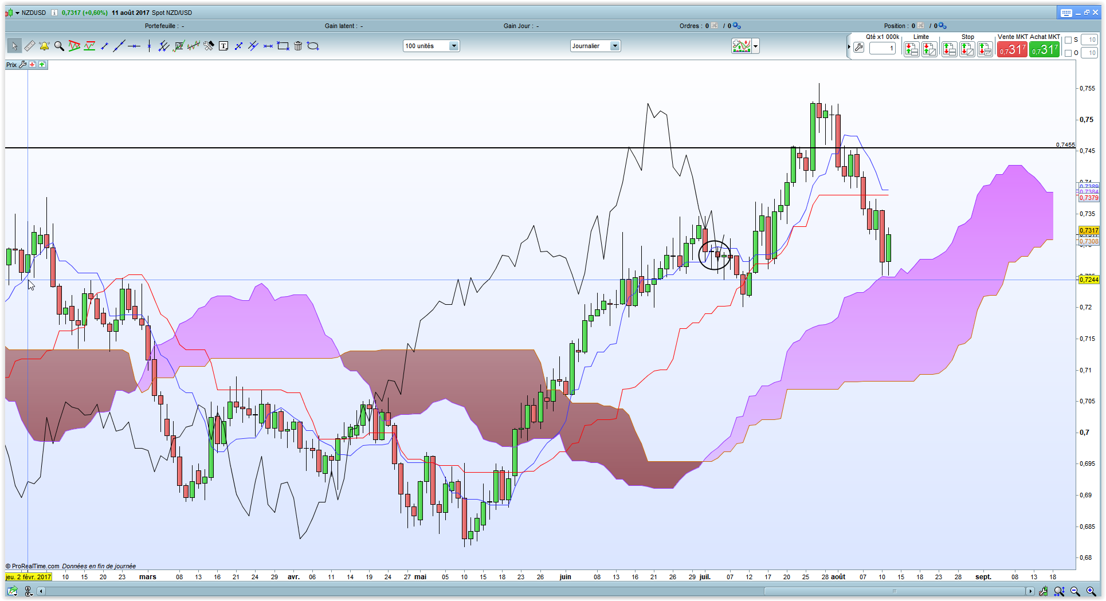Open the Prix wrench settings
This screenshot has height=601, width=1106.
[x=23, y=65]
